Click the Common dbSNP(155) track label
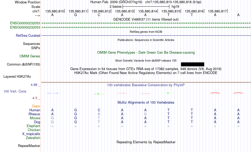The height and width of the screenshot is (152, 251). click(x=24, y=65)
